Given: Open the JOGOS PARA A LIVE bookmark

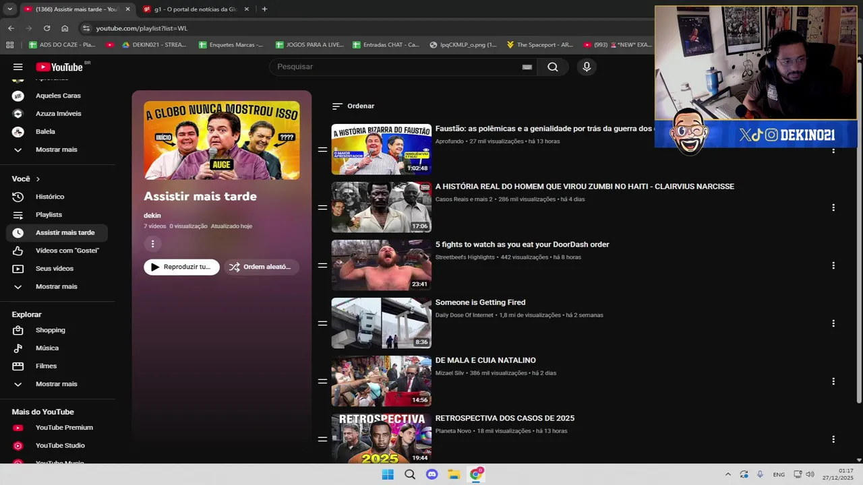Looking at the screenshot, I should pos(309,44).
